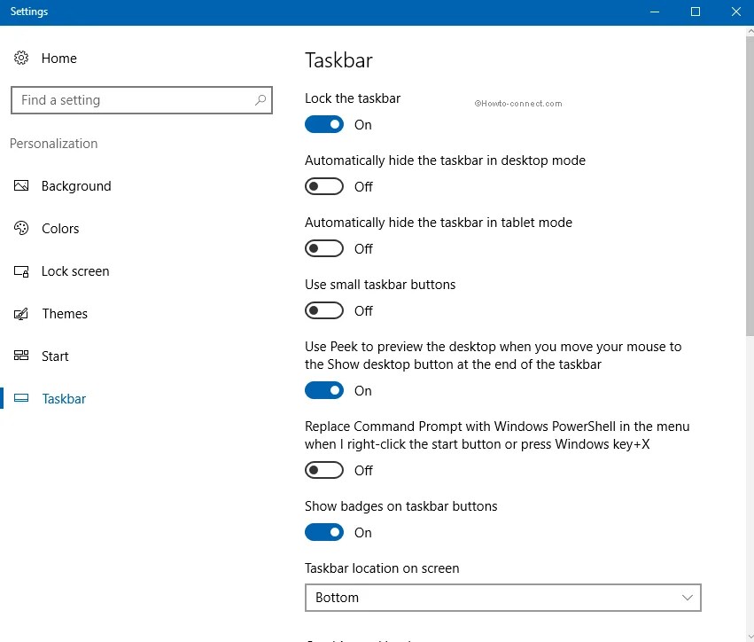
Task: Click the Taskbar icon in the sidebar
Action: coord(21,399)
